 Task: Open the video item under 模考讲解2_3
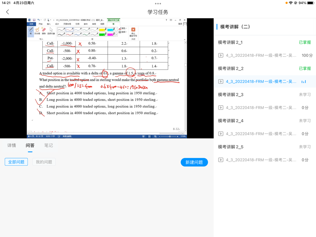(265, 108)
